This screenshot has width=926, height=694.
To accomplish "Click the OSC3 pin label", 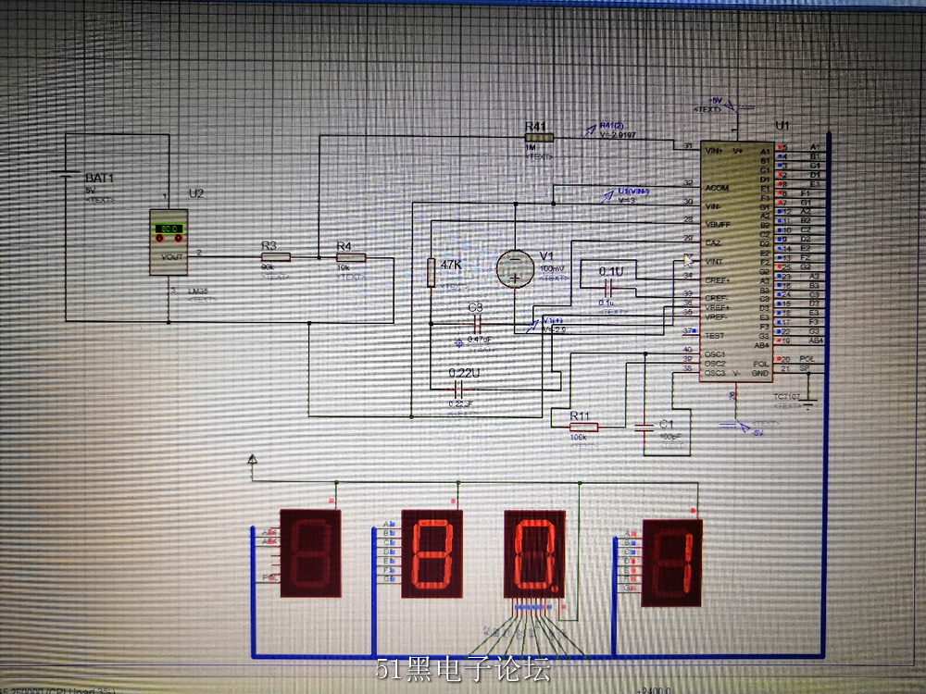I will point(715,372).
